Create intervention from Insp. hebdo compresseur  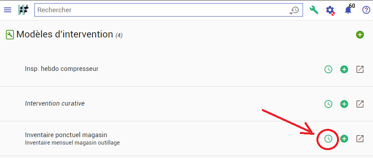344,69
